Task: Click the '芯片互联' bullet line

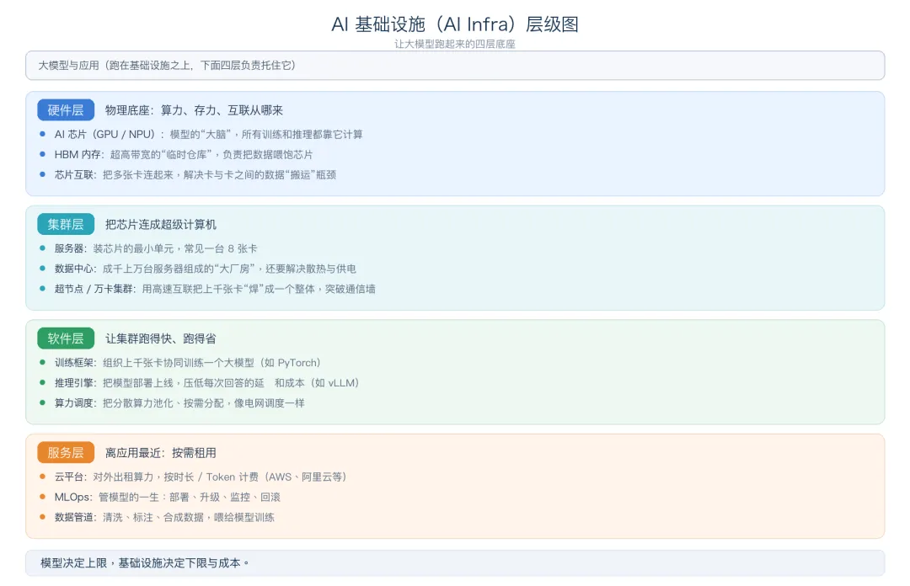Action: coord(195,175)
